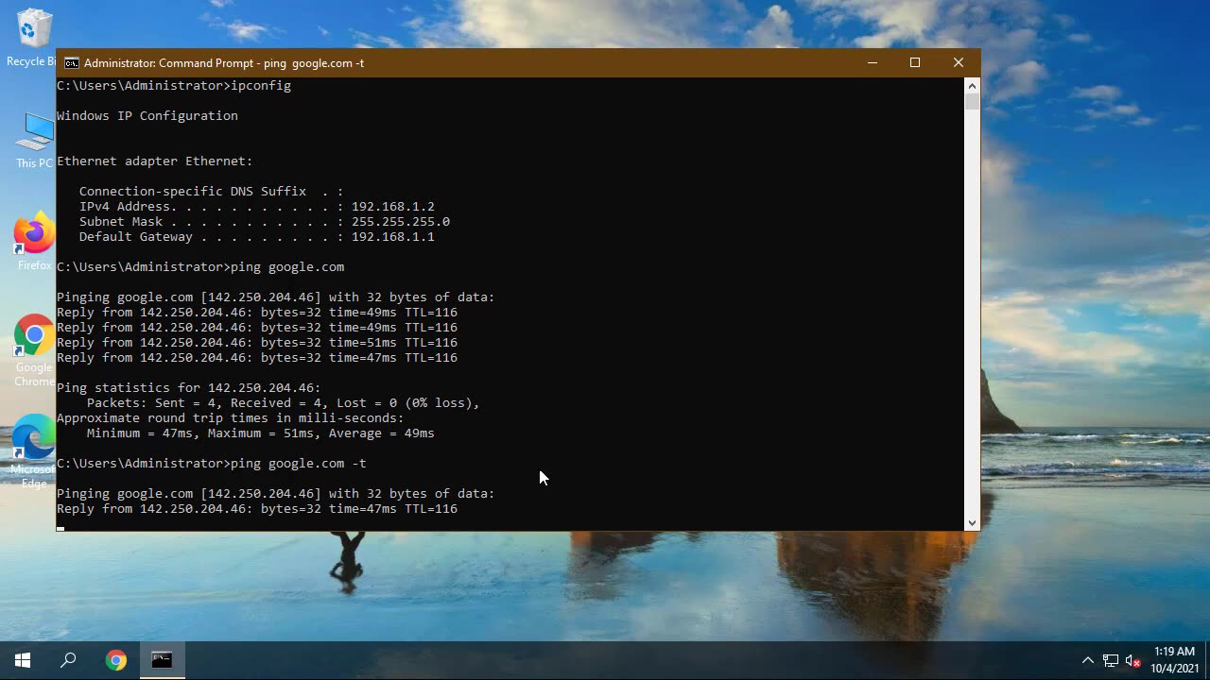Click 'Approximate round trip times' line
This screenshot has height=680, width=1210.
231,418
